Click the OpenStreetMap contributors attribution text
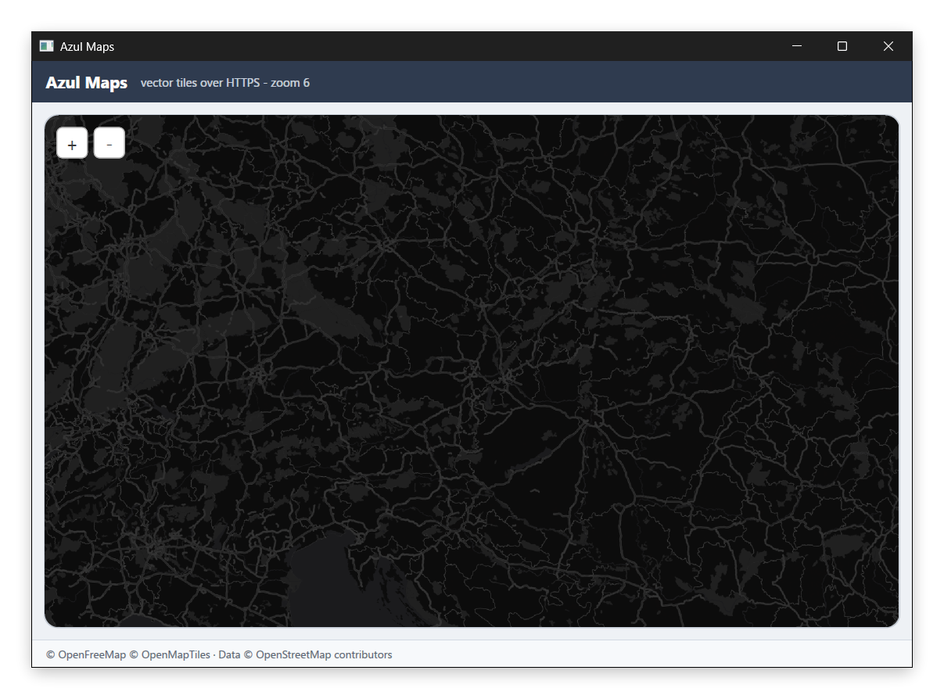Image resolution: width=944 pixels, height=699 pixels. (x=318, y=654)
